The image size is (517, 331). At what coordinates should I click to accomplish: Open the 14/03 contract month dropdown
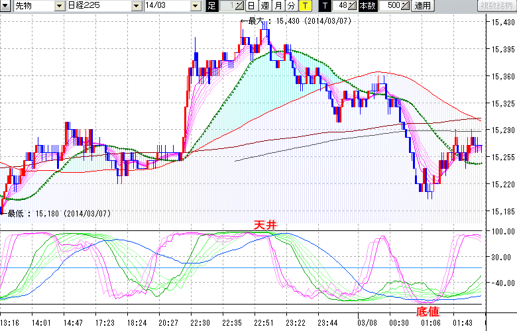click(195, 6)
